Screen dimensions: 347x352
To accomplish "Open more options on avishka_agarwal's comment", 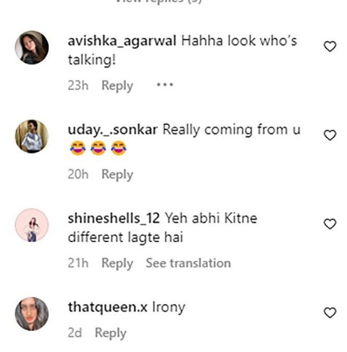I will click(165, 85).
